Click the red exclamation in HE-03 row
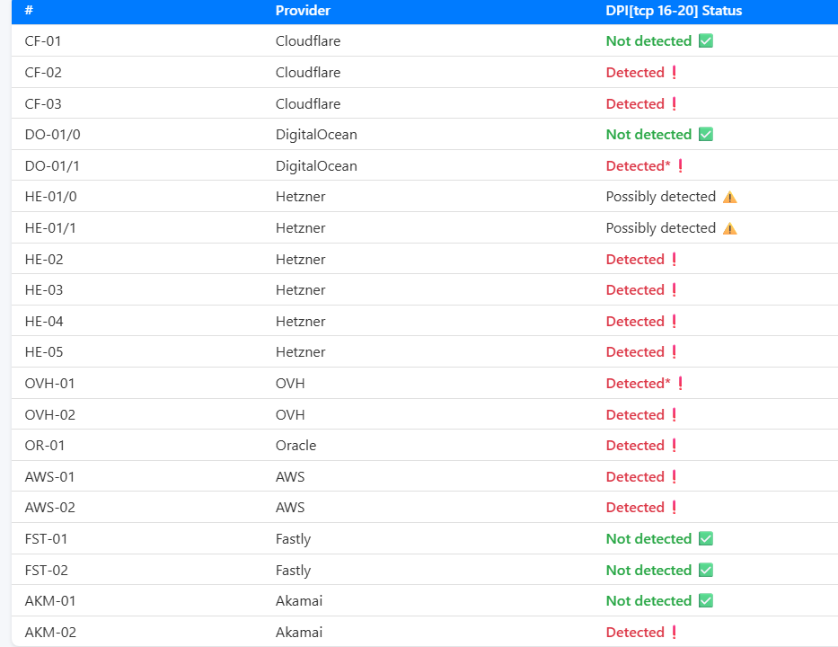838x647 pixels. coord(674,290)
